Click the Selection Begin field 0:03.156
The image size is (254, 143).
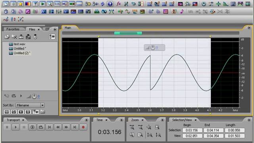pos(192,130)
